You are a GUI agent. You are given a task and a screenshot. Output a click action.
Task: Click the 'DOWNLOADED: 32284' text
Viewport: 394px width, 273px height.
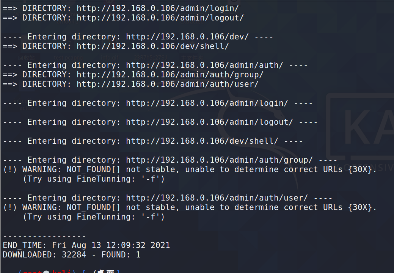pyautogui.click(x=44, y=255)
